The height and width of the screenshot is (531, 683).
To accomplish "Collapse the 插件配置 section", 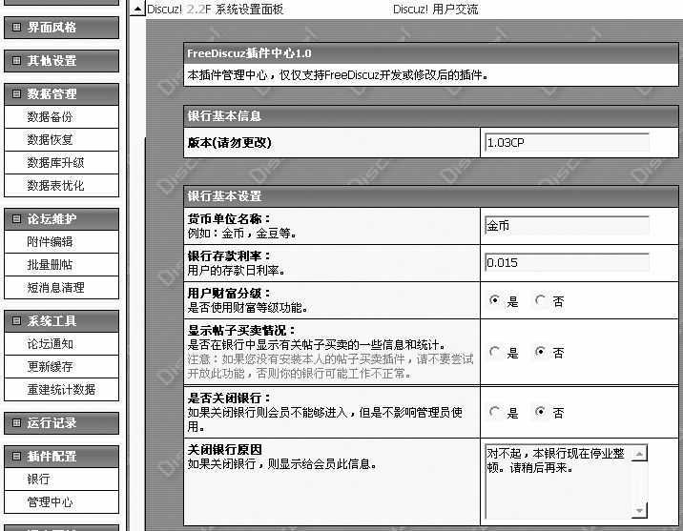I will [16, 457].
